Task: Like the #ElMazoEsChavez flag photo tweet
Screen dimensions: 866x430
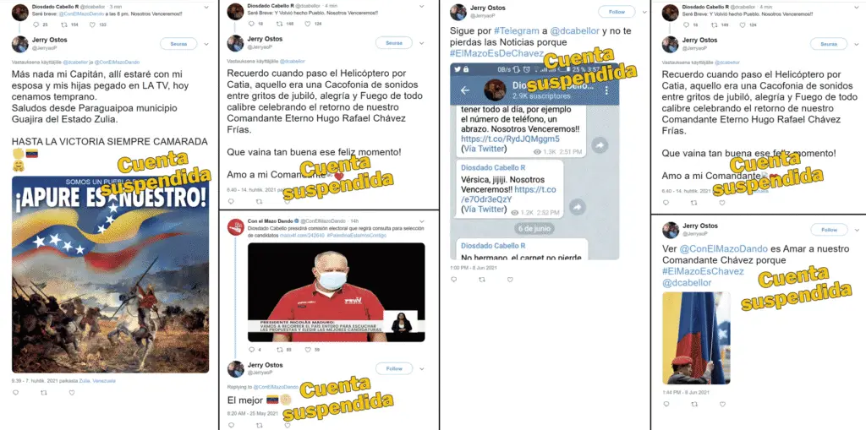Action: click(x=722, y=404)
